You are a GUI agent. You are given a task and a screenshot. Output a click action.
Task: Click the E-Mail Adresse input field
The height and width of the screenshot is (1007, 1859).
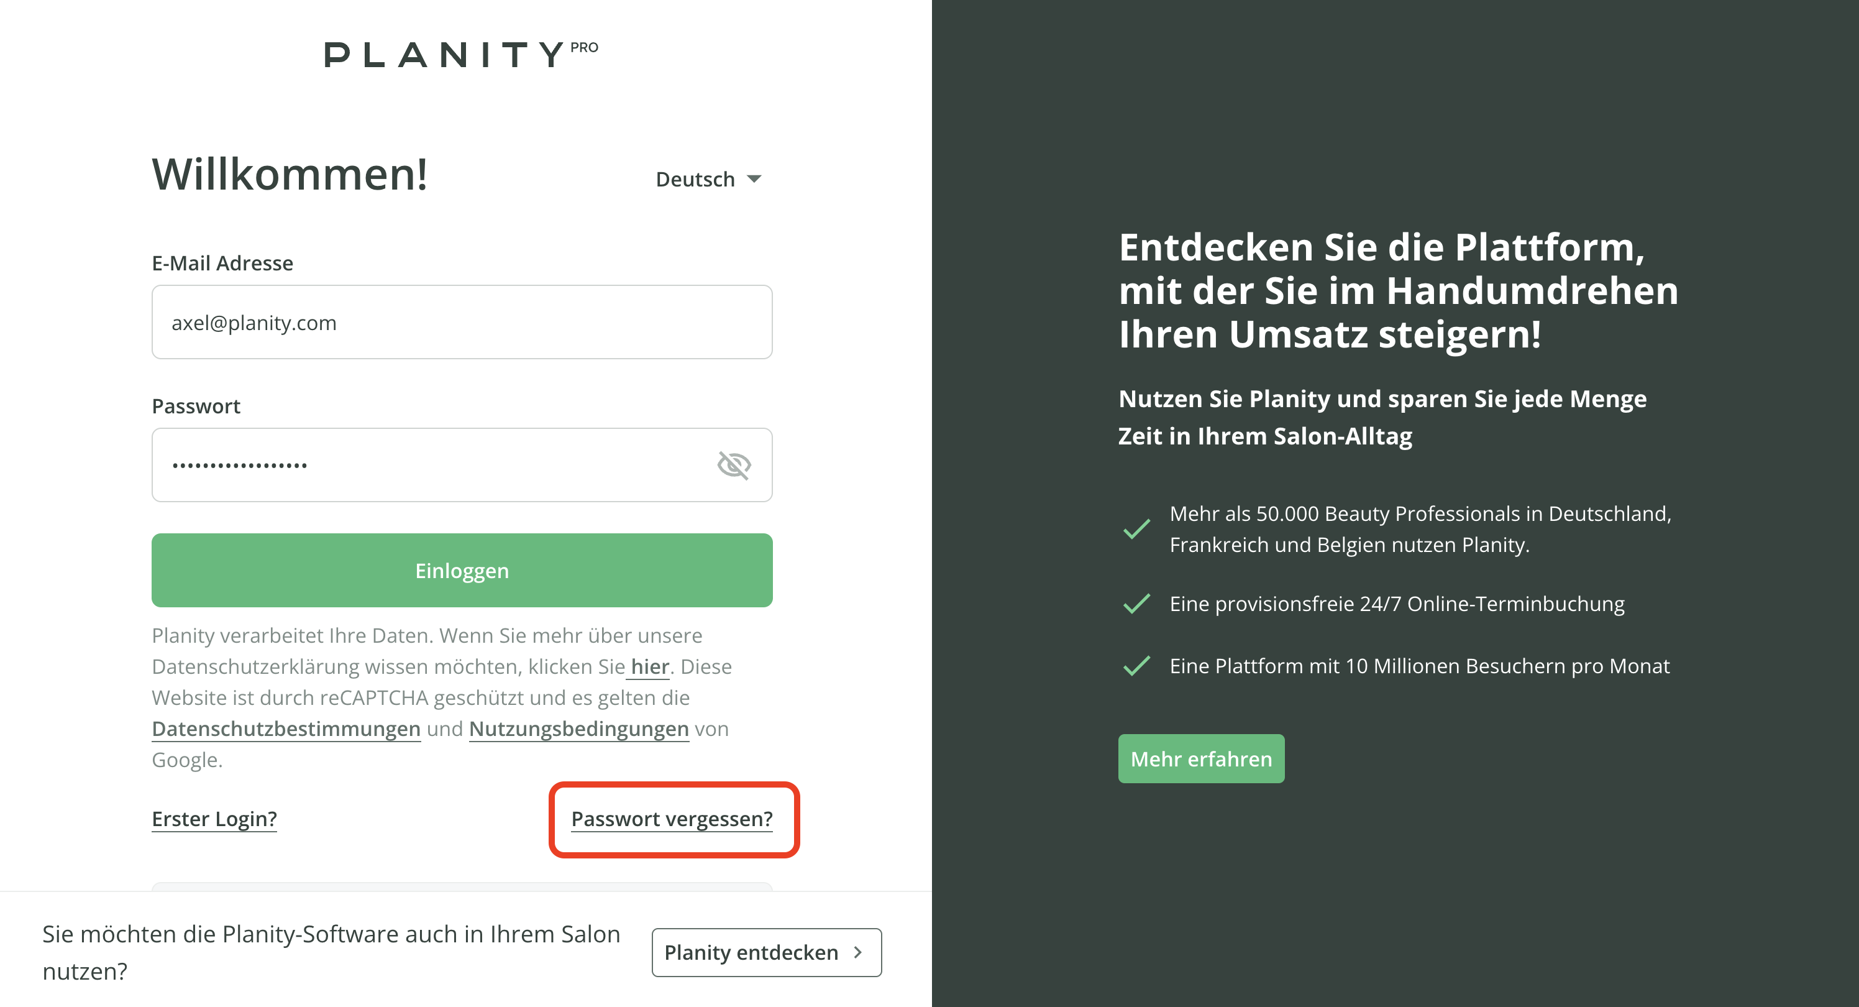pyautogui.click(x=462, y=322)
